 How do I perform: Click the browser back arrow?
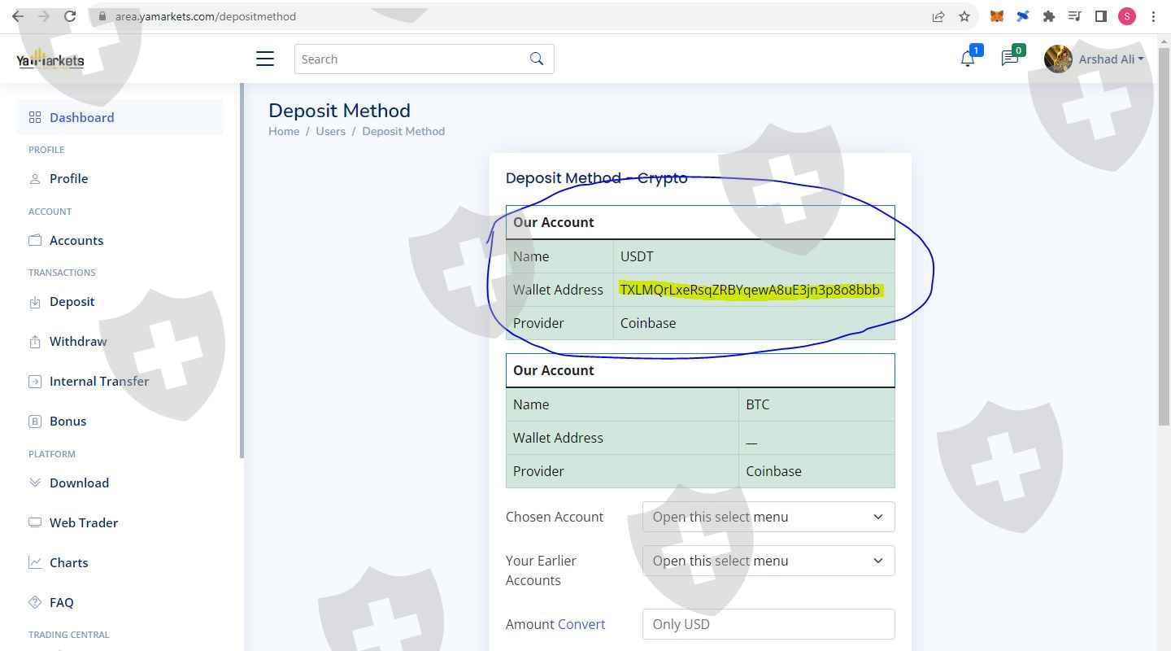(18, 16)
